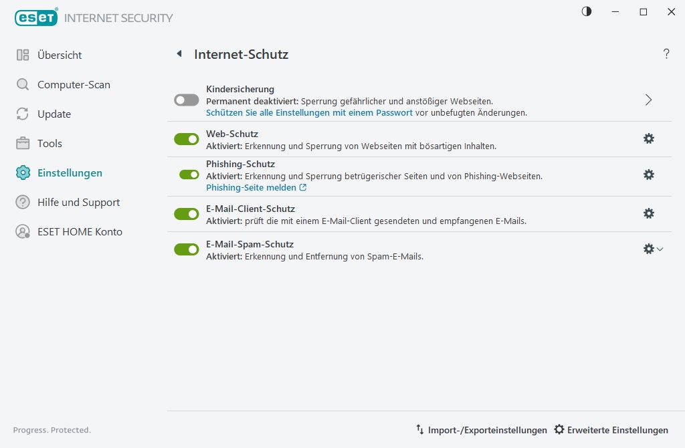Open Import-/Exporteinstellungen
Screen dimensions: 685x448
(481, 430)
